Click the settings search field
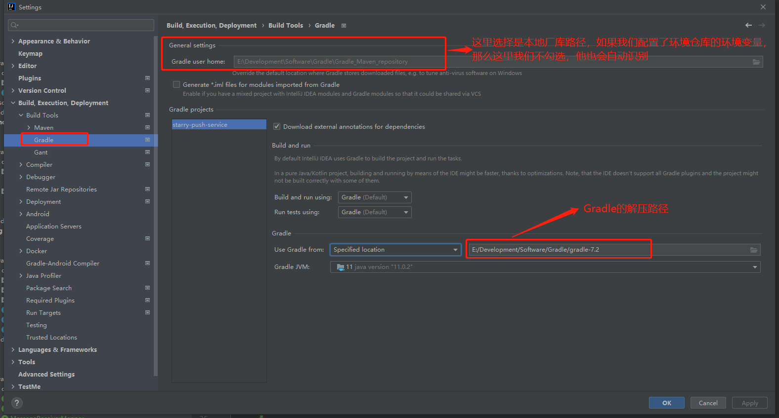The height and width of the screenshot is (418, 779). click(82, 25)
